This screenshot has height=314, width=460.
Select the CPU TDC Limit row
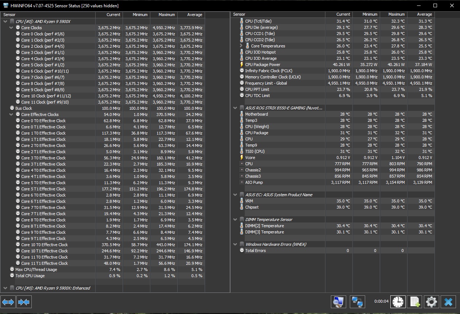click(333, 96)
